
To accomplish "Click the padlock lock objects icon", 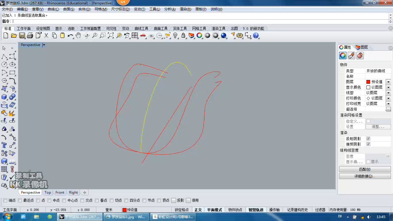I will (x=183, y=36).
